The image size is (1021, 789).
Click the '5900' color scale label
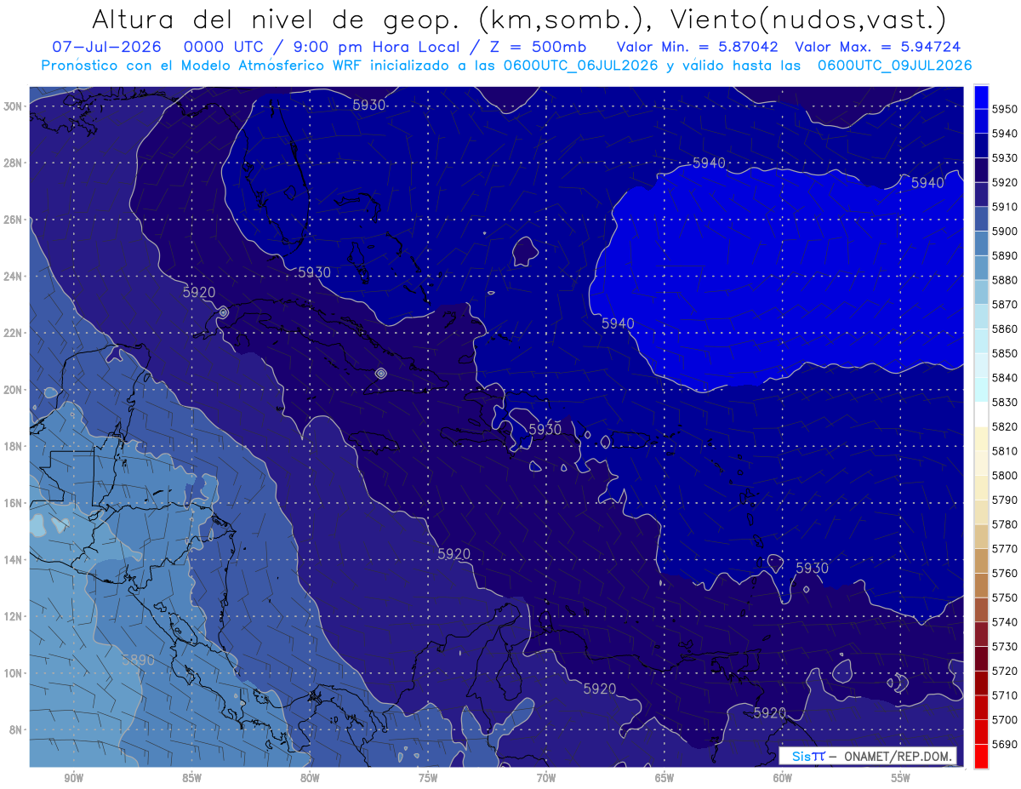tap(1004, 231)
